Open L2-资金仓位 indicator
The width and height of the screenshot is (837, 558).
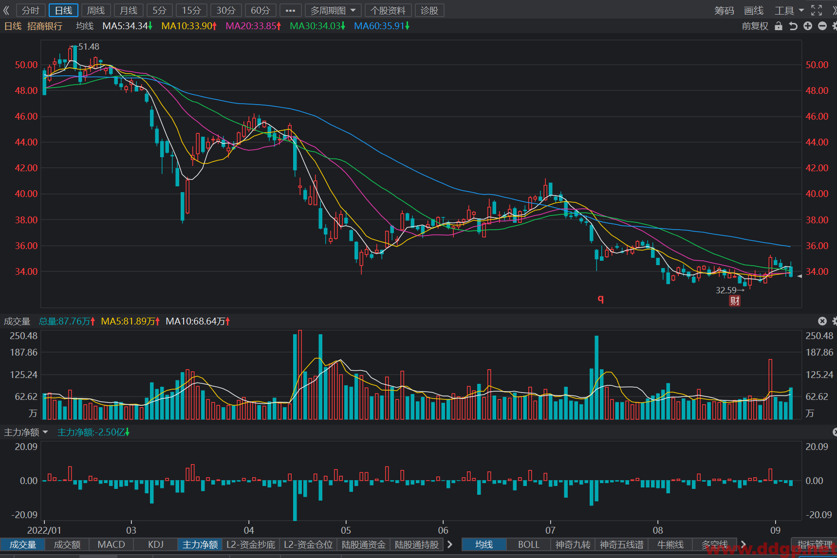click(x=308, y=544)
